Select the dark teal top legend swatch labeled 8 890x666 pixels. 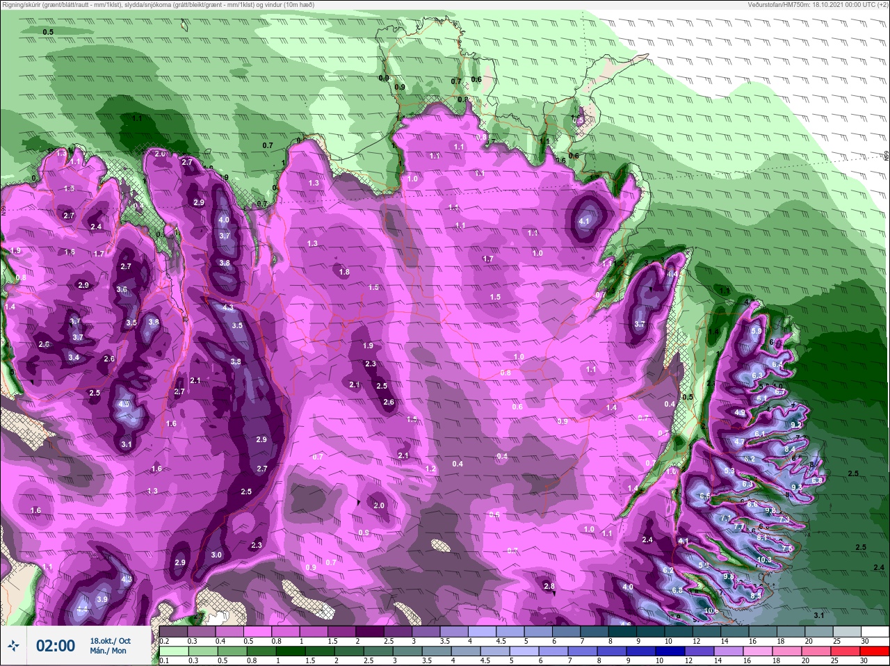[x=624, y=631]
